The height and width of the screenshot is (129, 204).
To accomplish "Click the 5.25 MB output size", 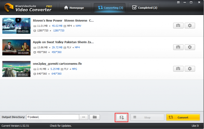I will coord(55,69).
